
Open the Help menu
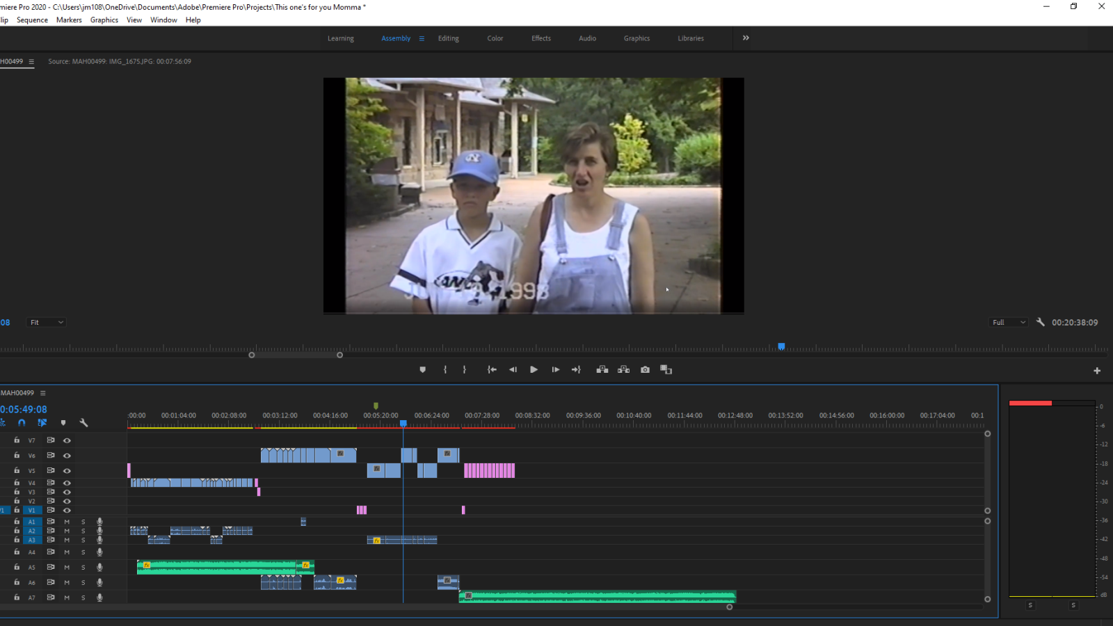click(193, 20)
